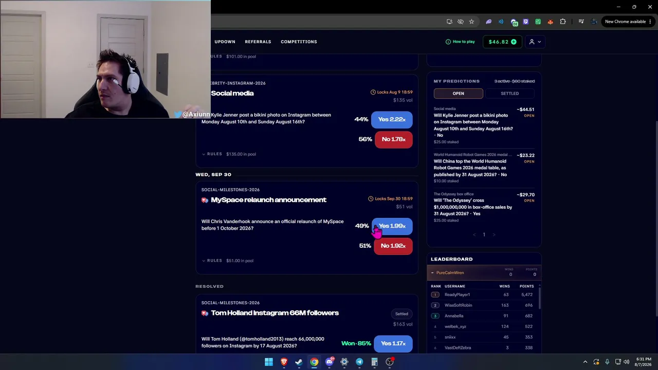The image size is (658, 370).
Task: Open the Social media market title
Action: [232, 94]
